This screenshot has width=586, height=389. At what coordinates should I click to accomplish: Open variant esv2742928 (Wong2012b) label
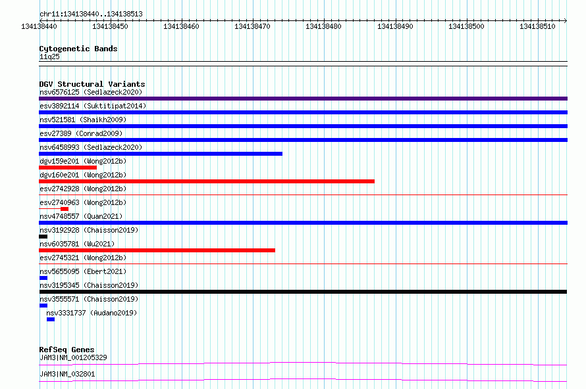[x=83, y=189]
